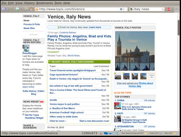Click the Haiti story thumbnail image
Image resolution: width=181 pixels, height=137 pixels.
coord(118,119)
